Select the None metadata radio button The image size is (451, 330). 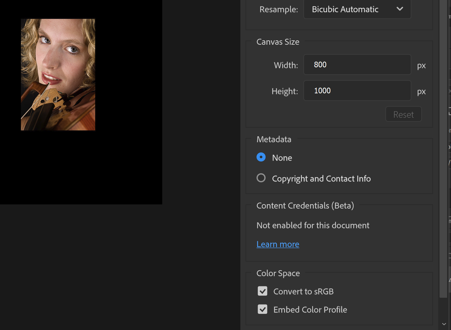261,157
